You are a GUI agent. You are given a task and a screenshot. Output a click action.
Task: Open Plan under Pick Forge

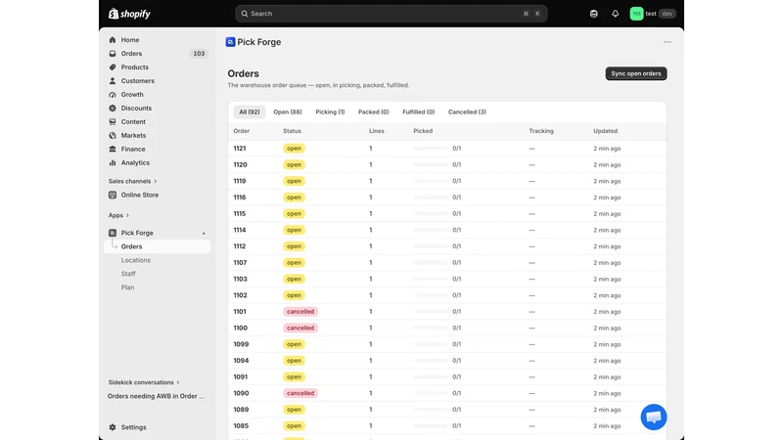(127, 287)
